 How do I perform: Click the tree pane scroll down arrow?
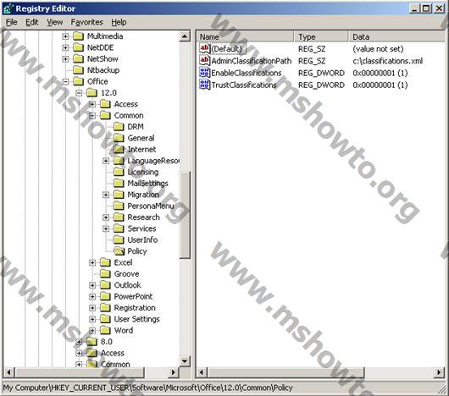point(185,361)
